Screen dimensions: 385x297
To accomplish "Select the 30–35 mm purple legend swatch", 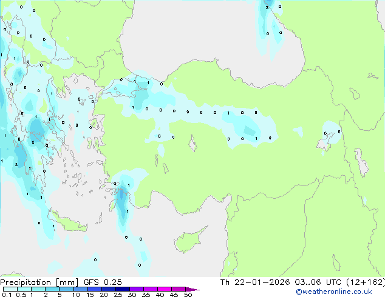I will pyautogui.click(x=136, y=289).
